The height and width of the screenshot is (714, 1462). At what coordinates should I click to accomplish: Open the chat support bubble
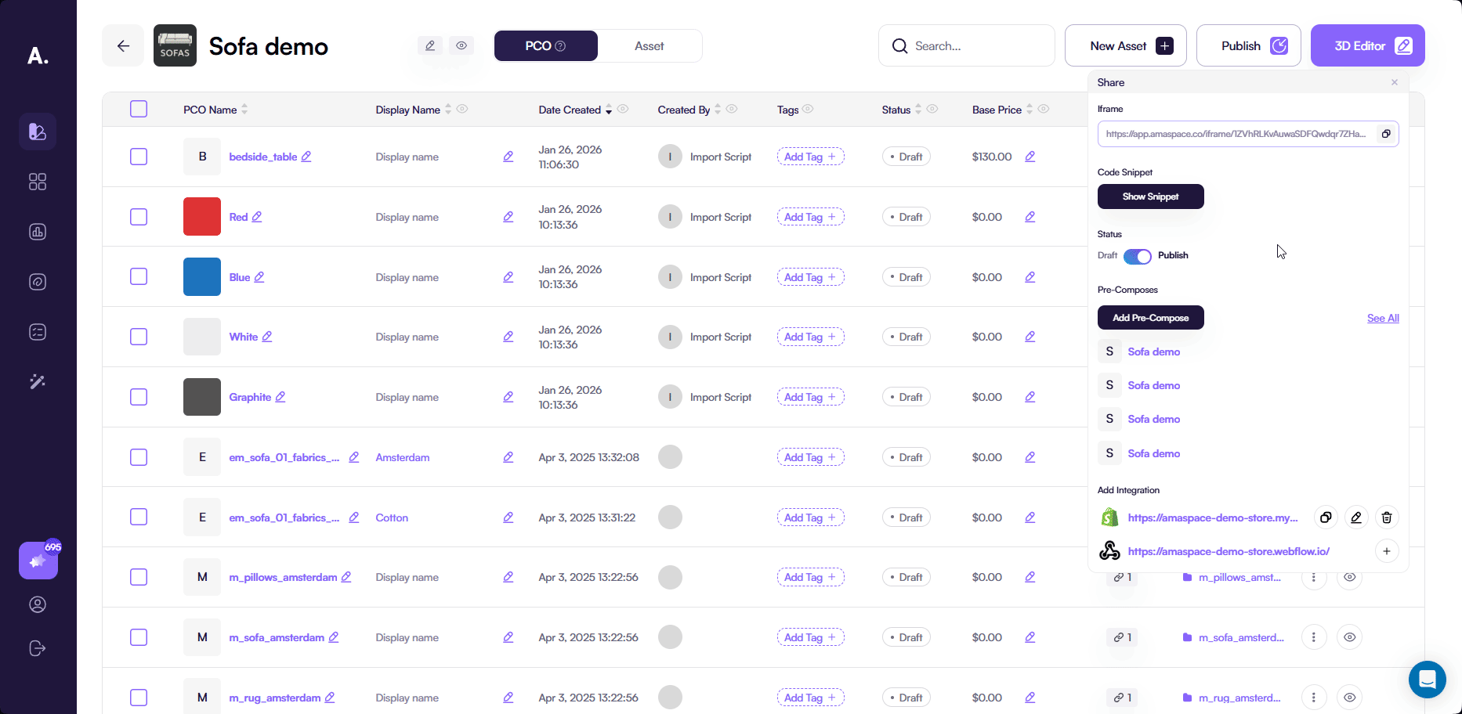click(x=1427, y=679)
